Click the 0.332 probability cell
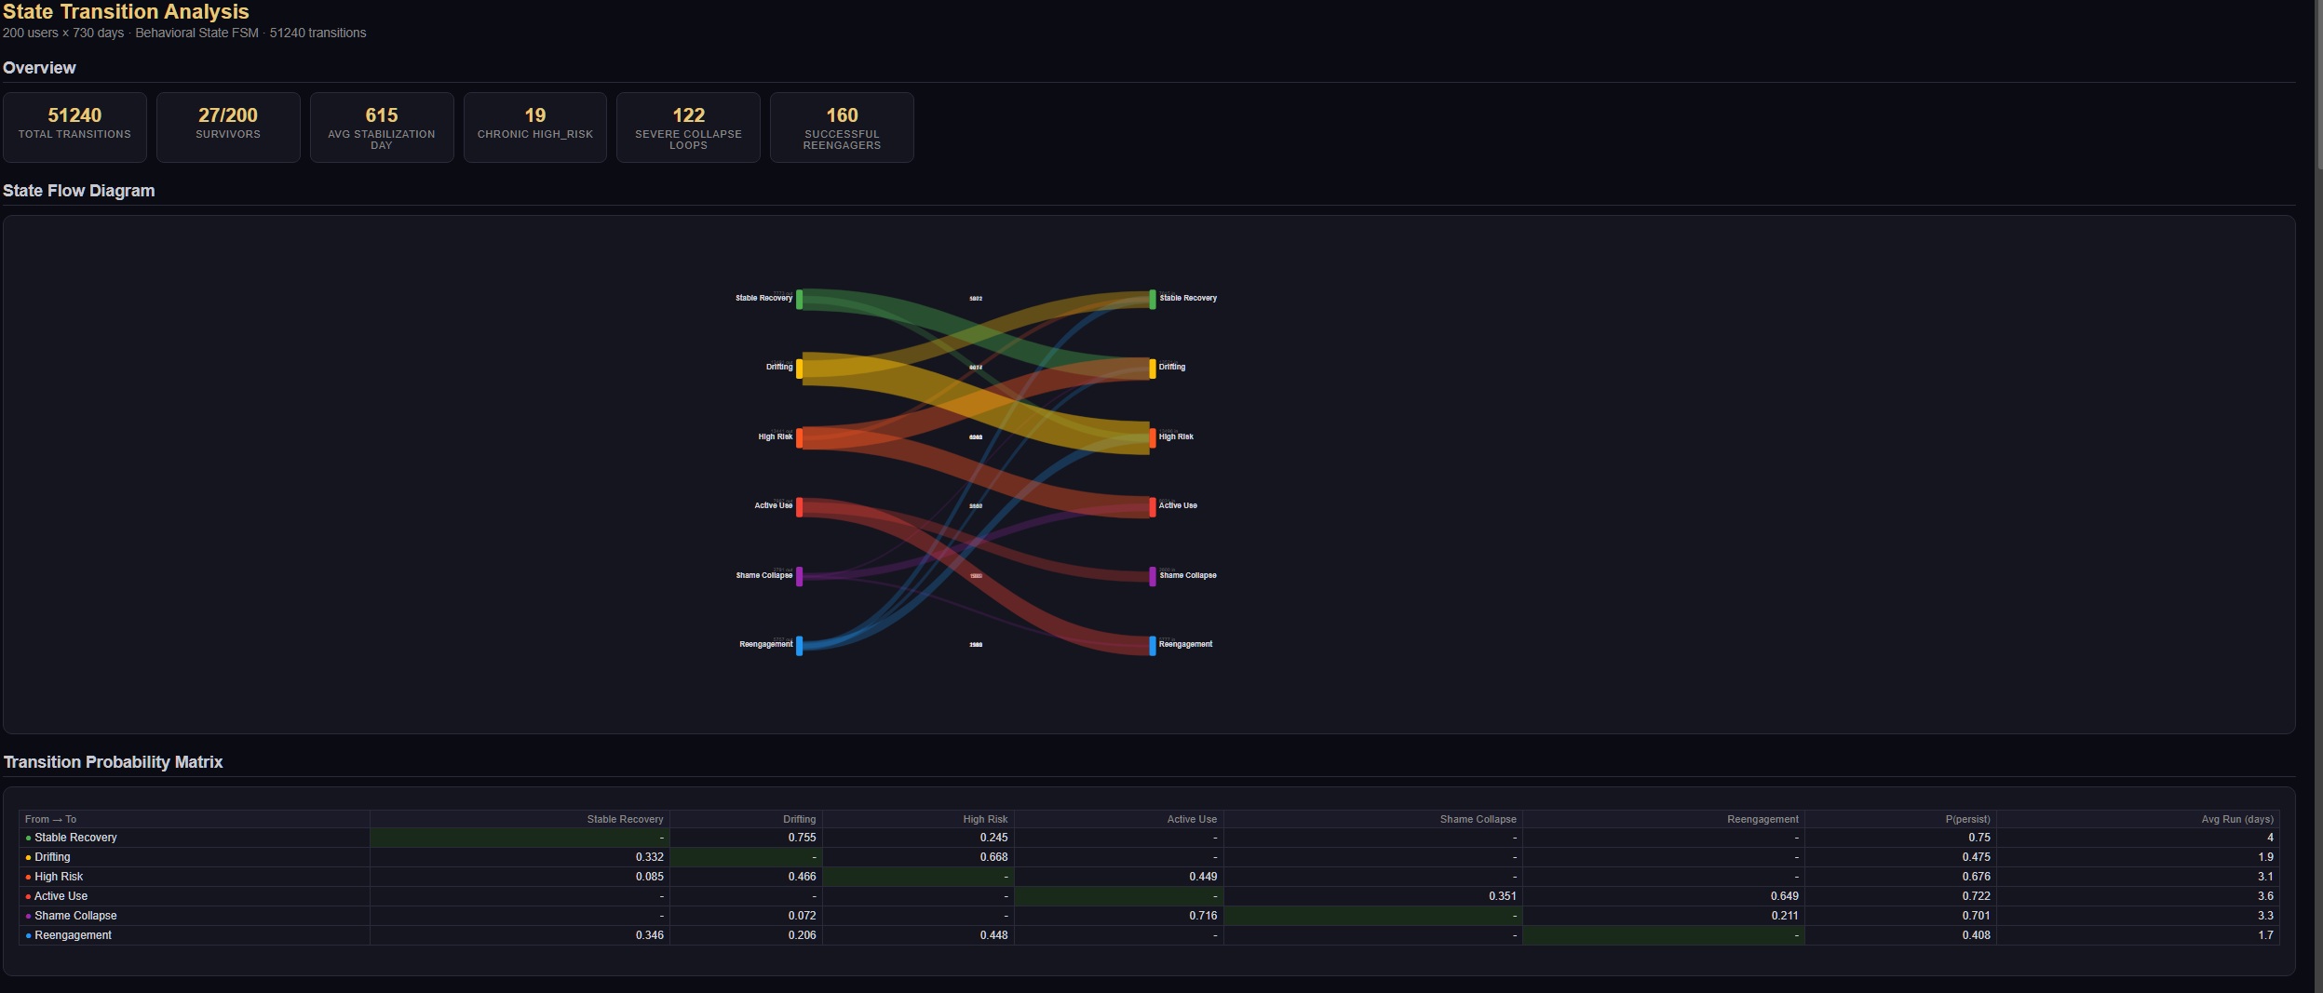The image size is (2323, 993). coord(520,857)
